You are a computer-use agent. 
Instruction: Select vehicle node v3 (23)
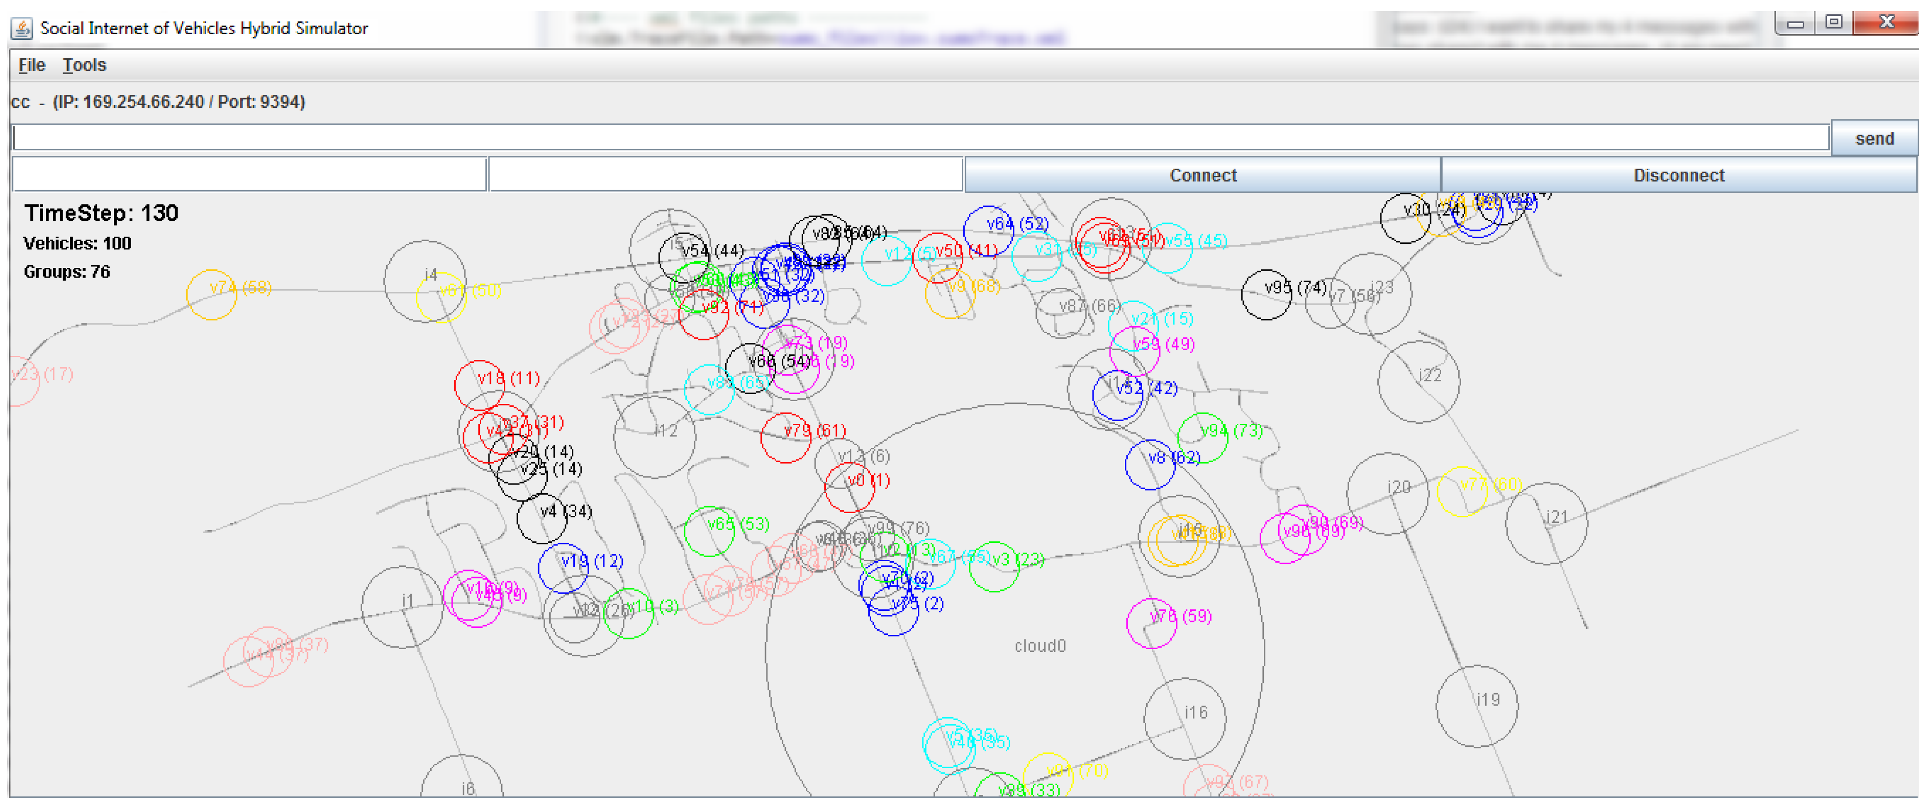(994, 567)
